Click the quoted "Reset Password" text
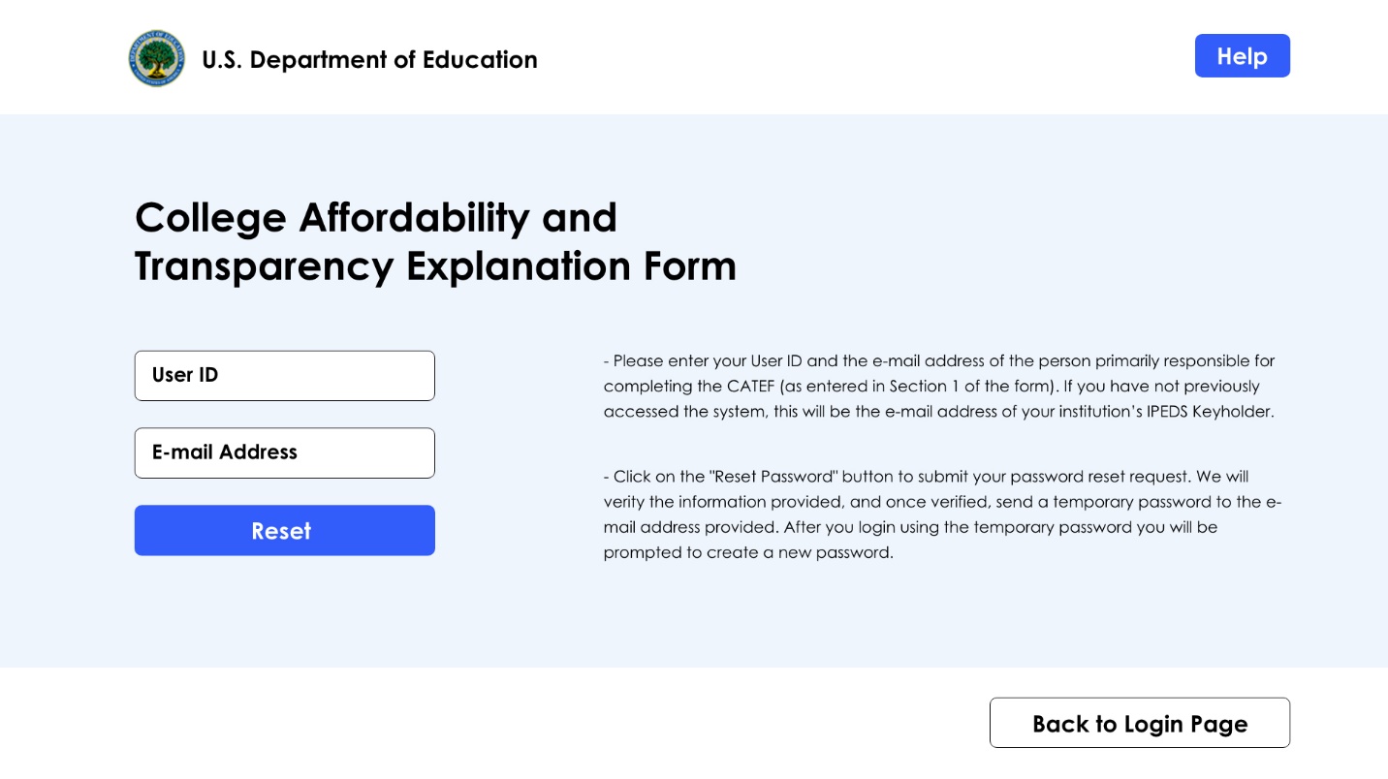 click(773, 477)
